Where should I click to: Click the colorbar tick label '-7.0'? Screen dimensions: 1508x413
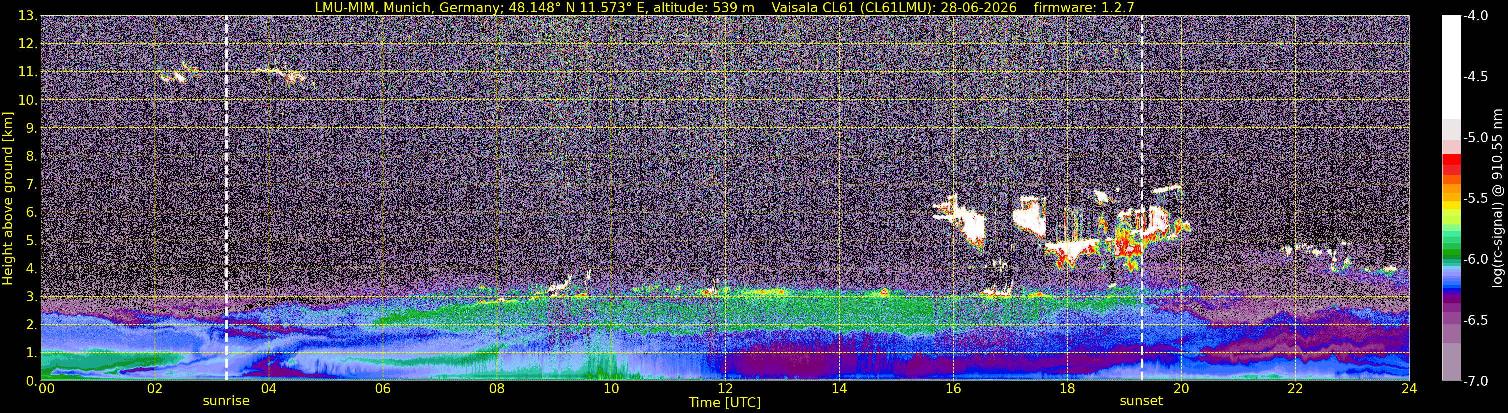coord(1476,381)
